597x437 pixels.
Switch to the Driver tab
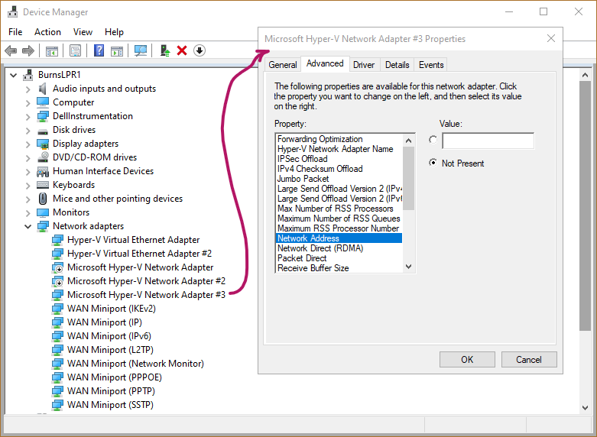(x=364, y=65)
